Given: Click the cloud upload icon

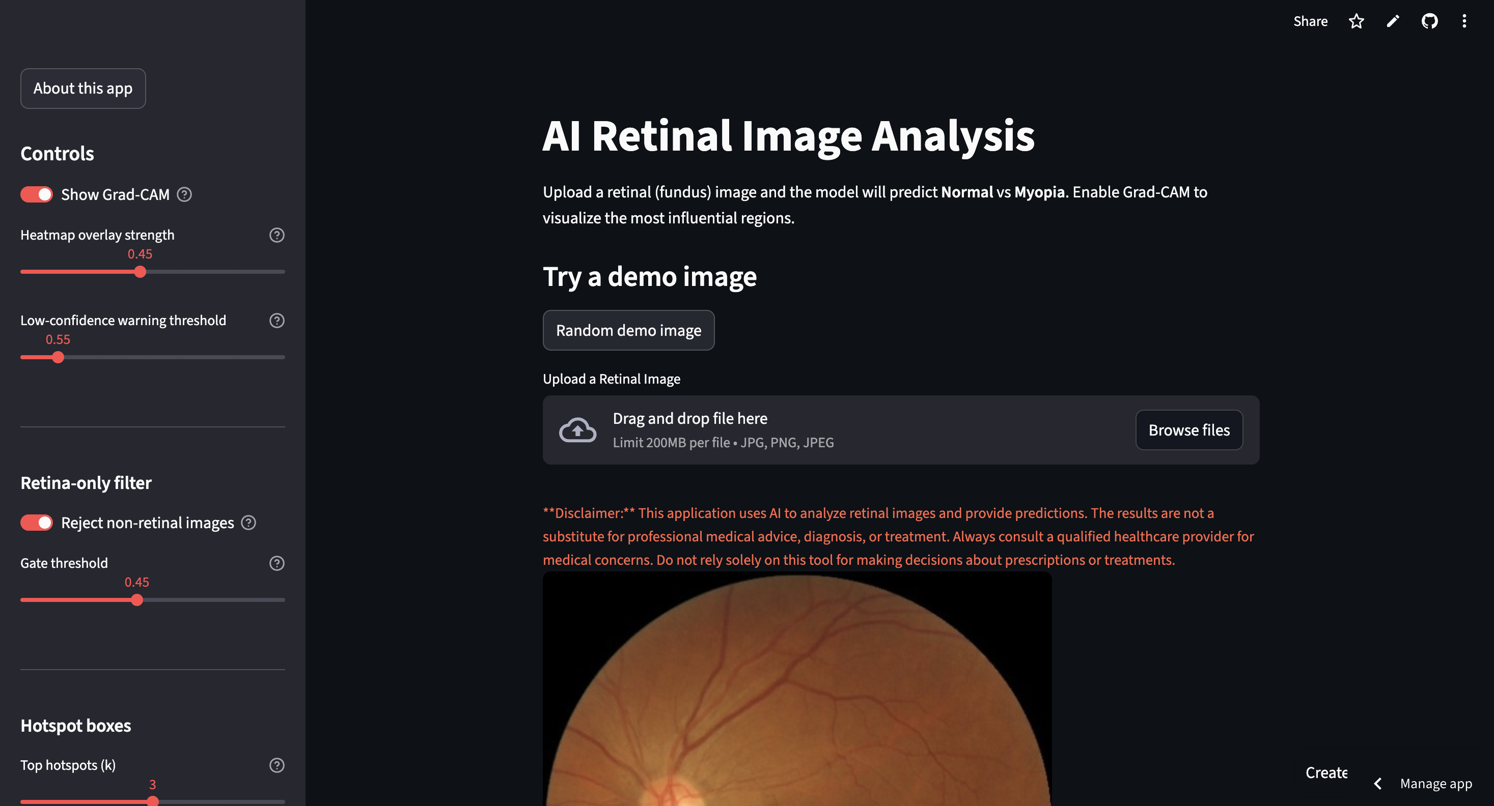Looking at the screenshot, I should point(577,429).
